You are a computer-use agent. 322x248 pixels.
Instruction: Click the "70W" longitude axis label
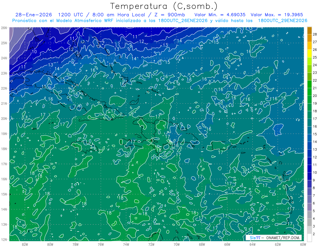(x=177, y=244)
